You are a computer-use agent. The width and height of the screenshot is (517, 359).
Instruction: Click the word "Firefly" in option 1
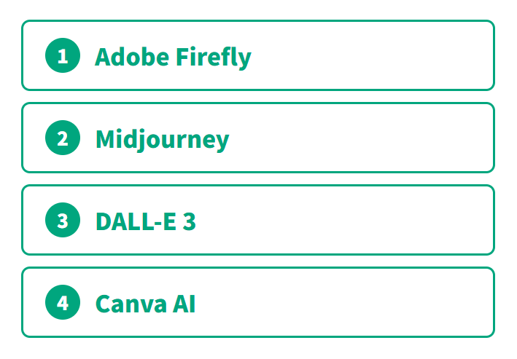click(213, 56)
